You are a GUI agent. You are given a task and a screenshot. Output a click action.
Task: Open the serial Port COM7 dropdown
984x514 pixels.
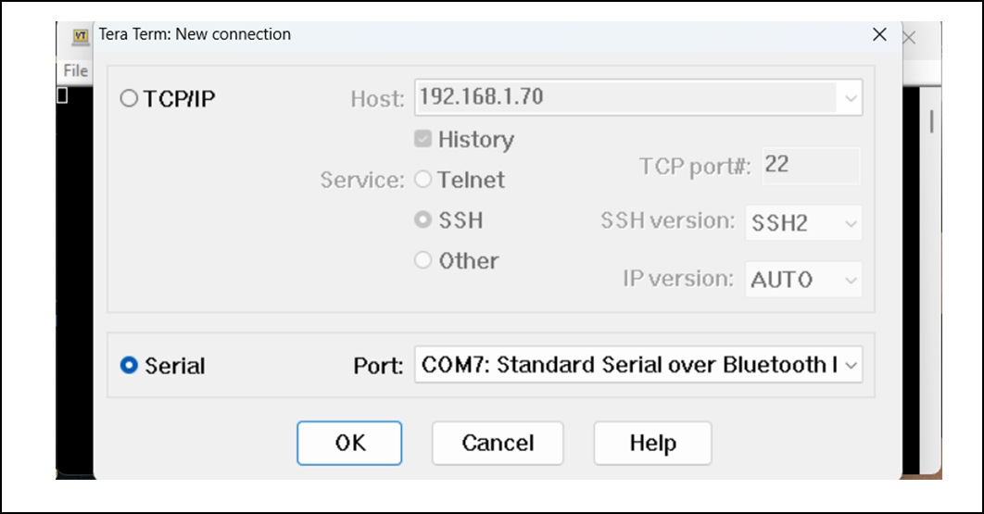(x=637, y=365)
